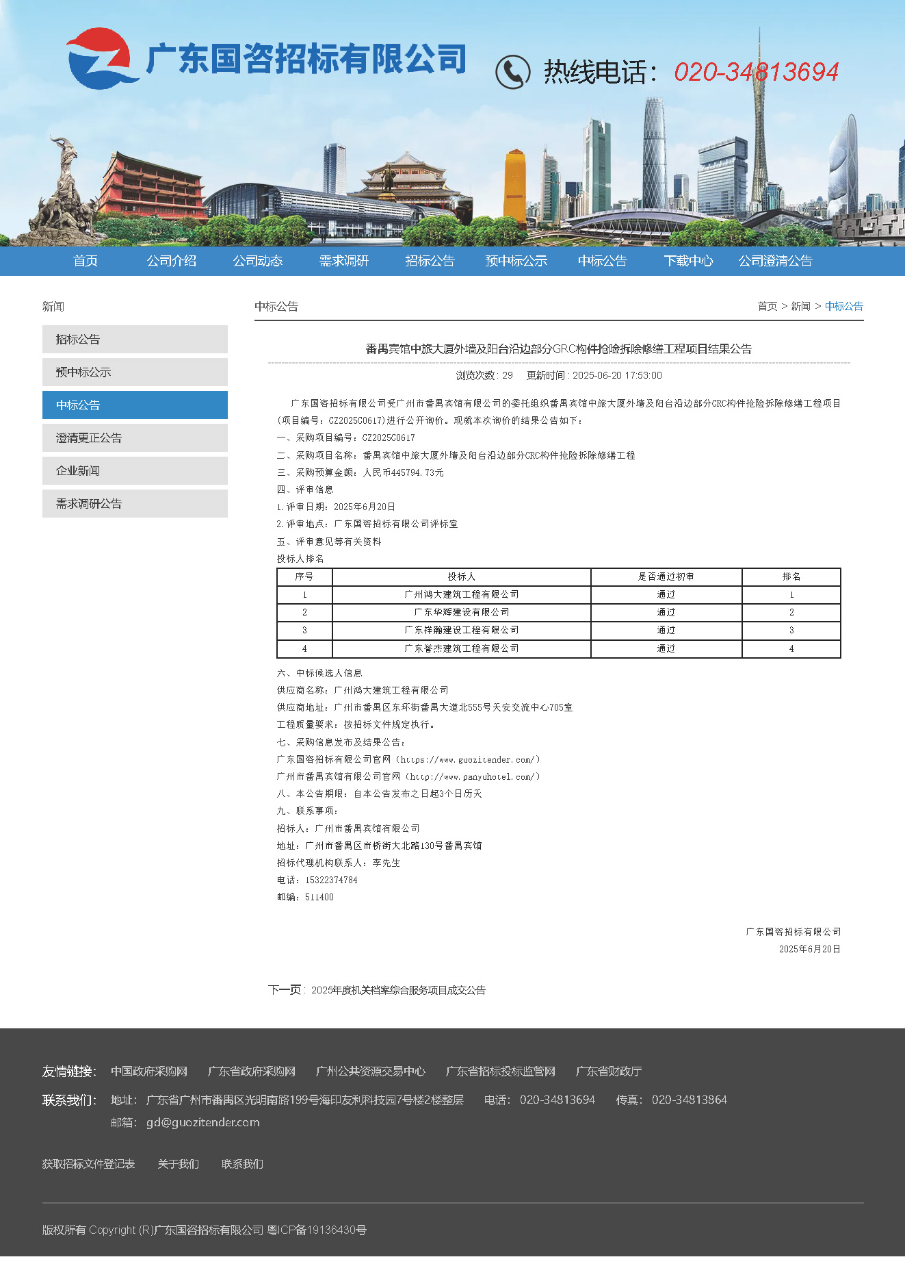Viewport: 905px width, 1281px height.
Task: Open 招标公告 in the top navigation bar
Action: click(430, 261)
